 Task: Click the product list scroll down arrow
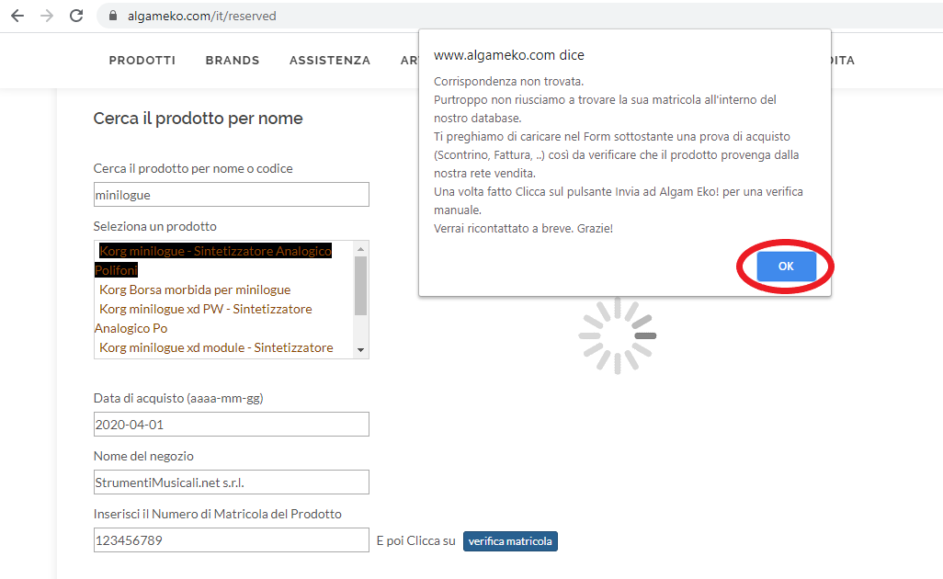(361, 350)
